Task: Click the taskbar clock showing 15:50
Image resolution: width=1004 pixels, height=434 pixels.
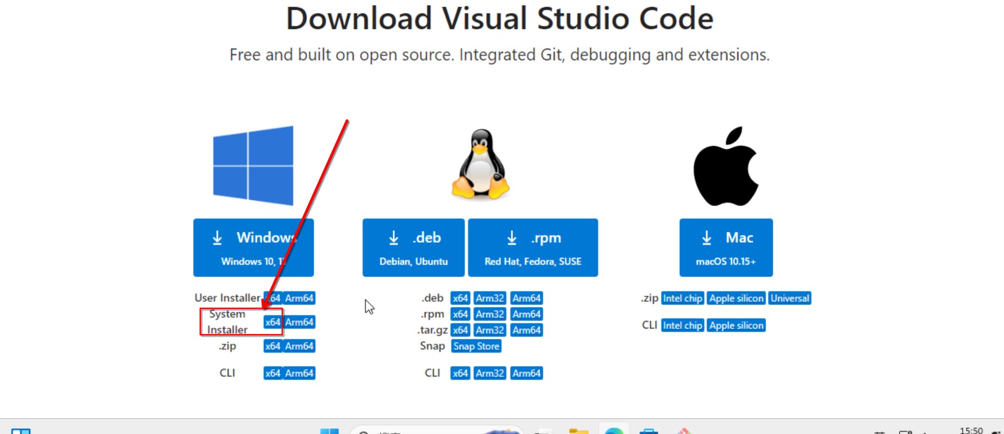Action: tap(971, 430)
